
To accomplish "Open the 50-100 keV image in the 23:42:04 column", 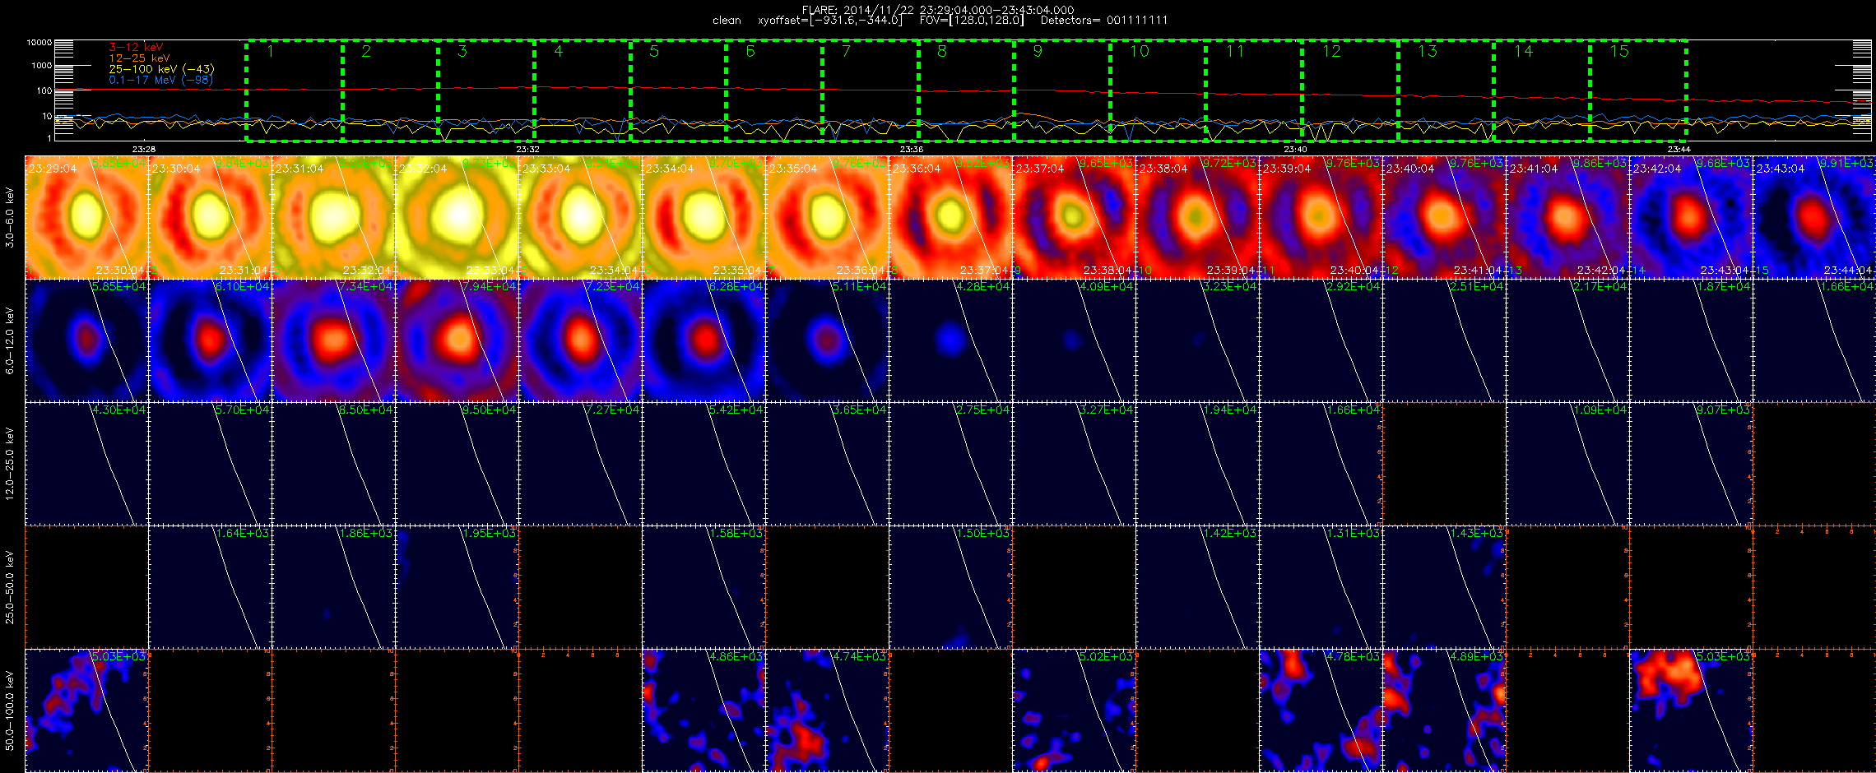I will pyautogui.click(x=1691, y=711).
